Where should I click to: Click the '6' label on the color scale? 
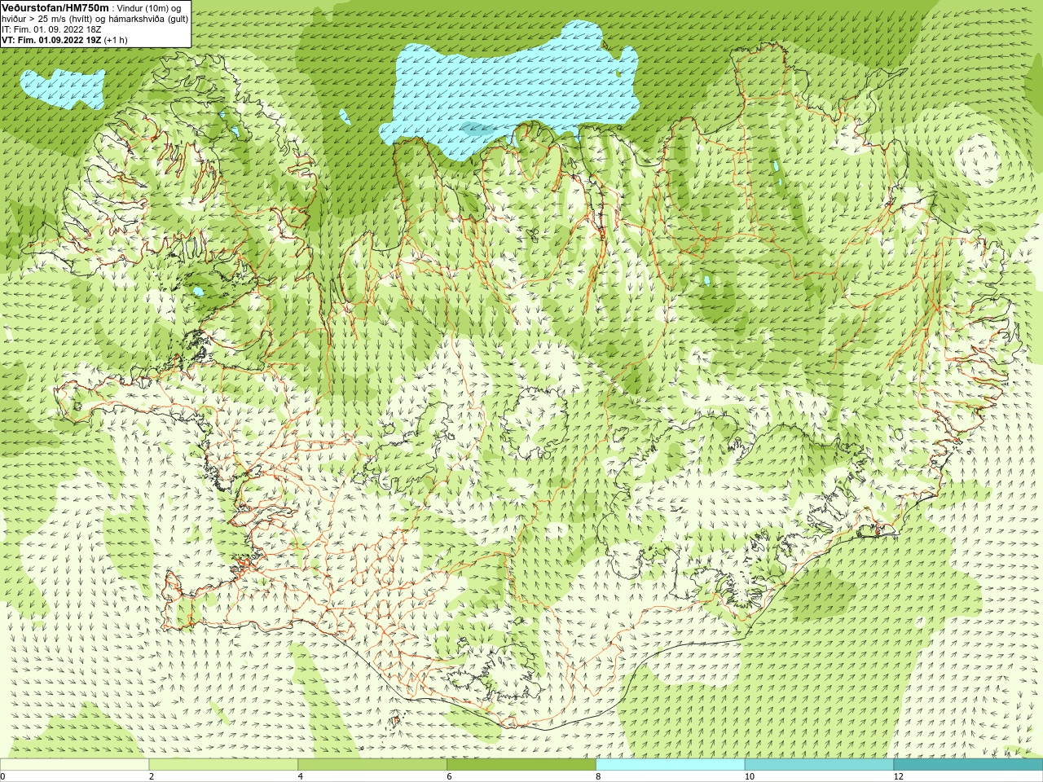[x=449, y=776]
